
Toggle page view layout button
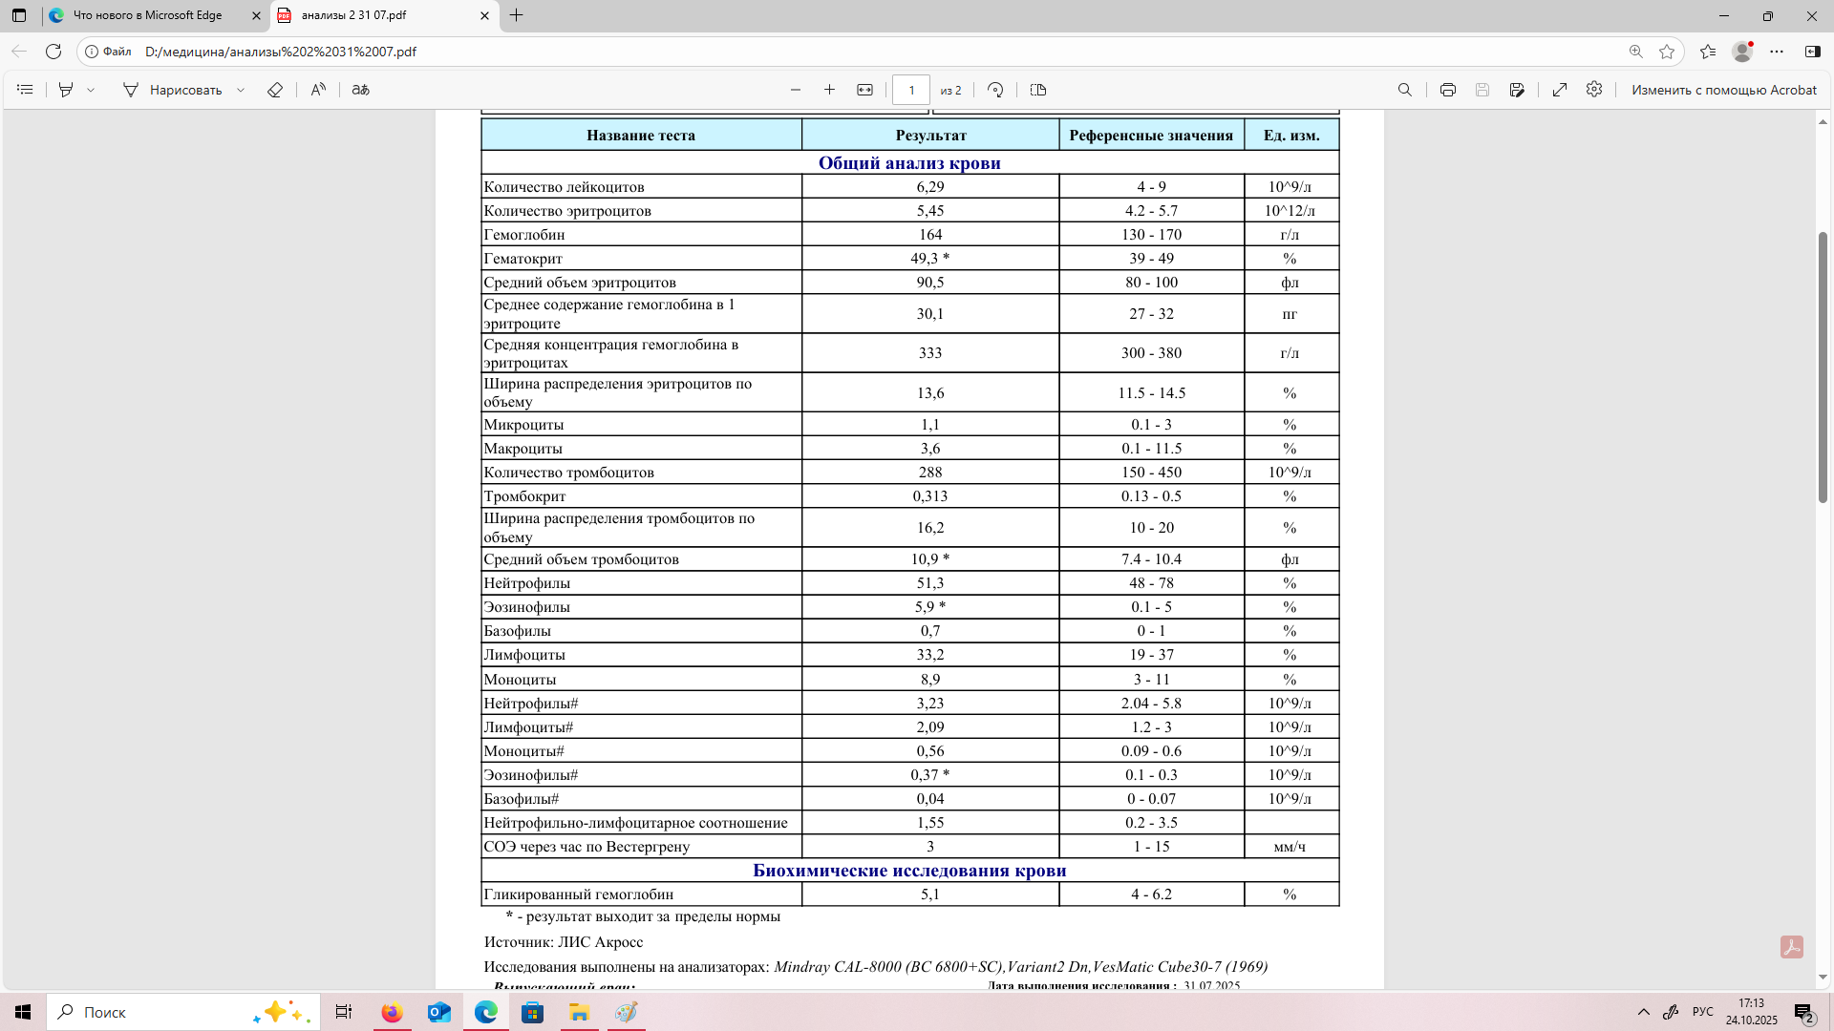(1038, 90)
